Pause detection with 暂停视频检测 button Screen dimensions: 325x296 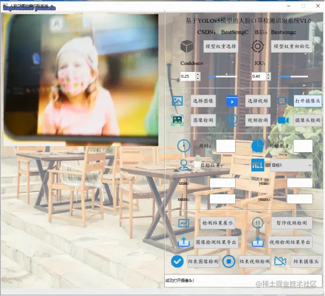point(292,223)
